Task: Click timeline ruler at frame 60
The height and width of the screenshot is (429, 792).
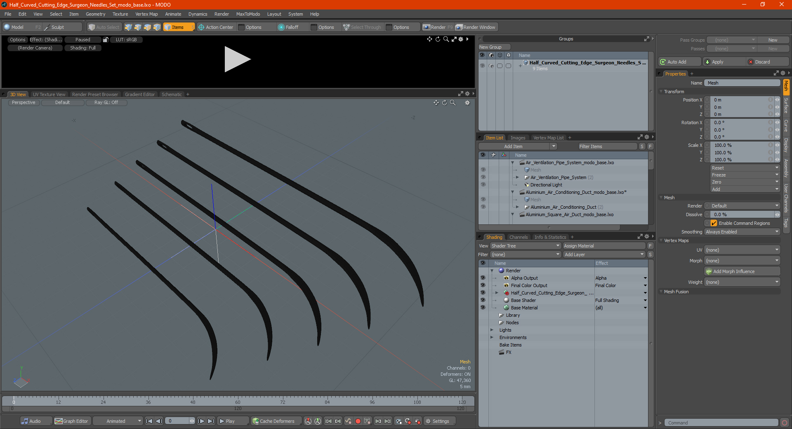Action: point(238,400)
